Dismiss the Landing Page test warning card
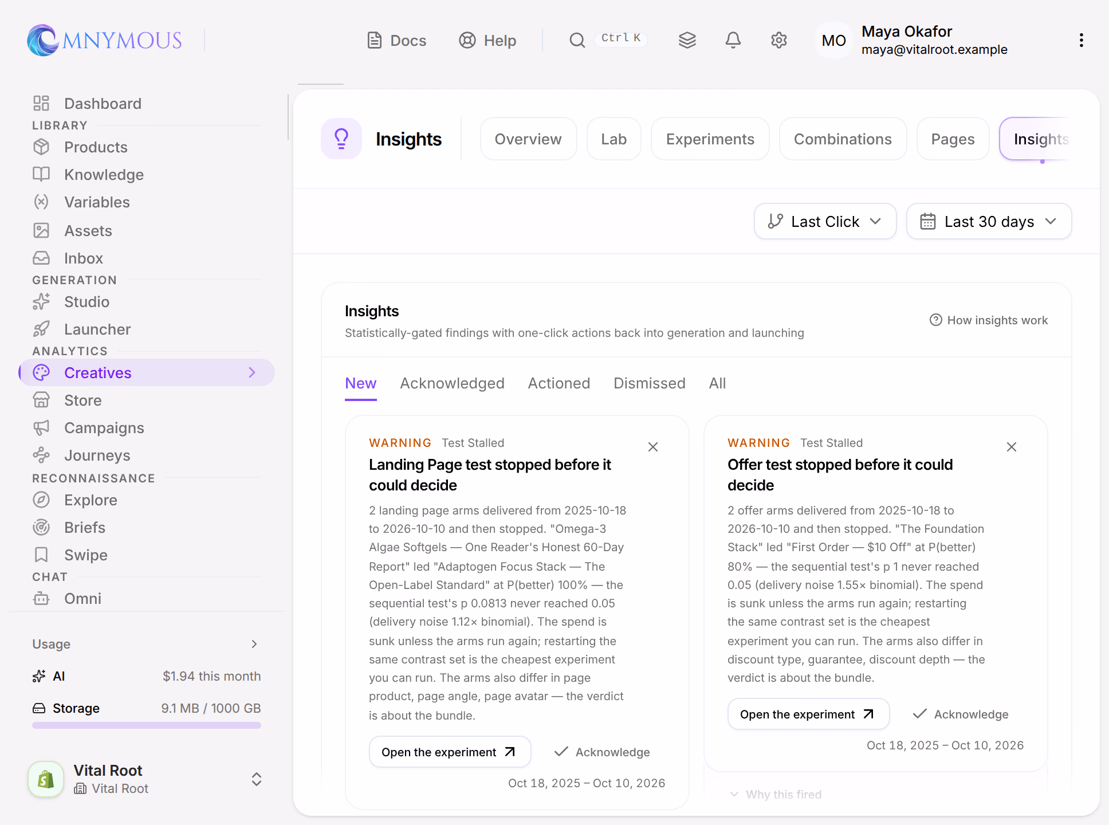Screen dimensions: 1109x825 653,447
